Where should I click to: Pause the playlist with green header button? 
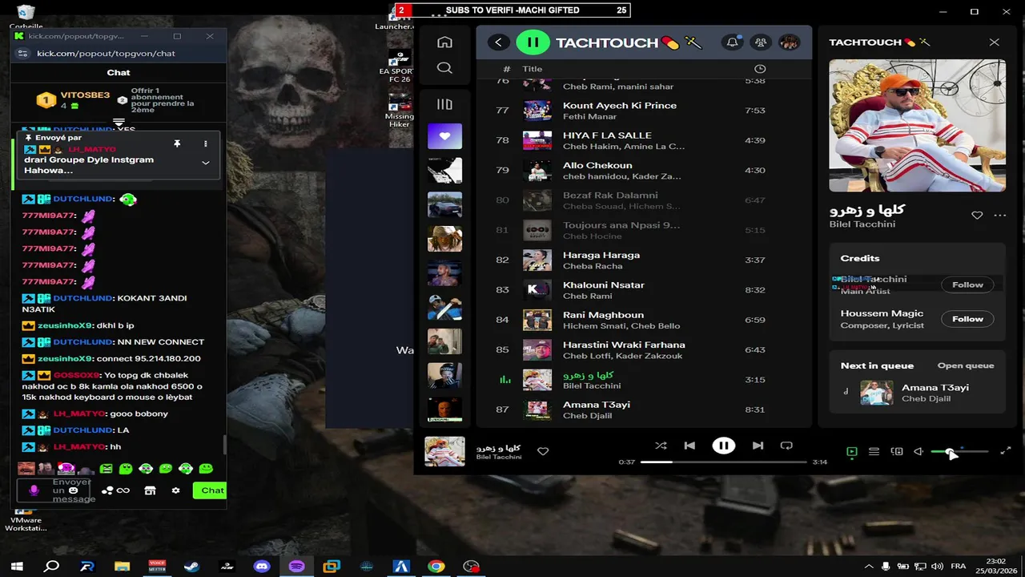[x=533, y=42]
